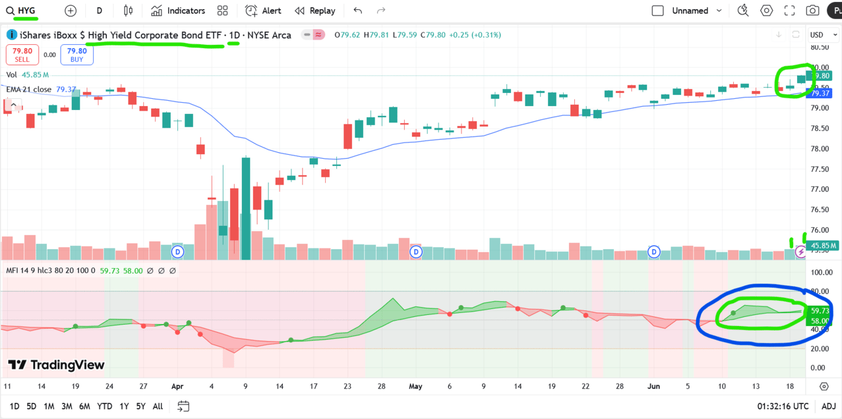Click the 58.00 MFI axis label
This screenshot has width=842, height=419.
(x=820, y=321)
